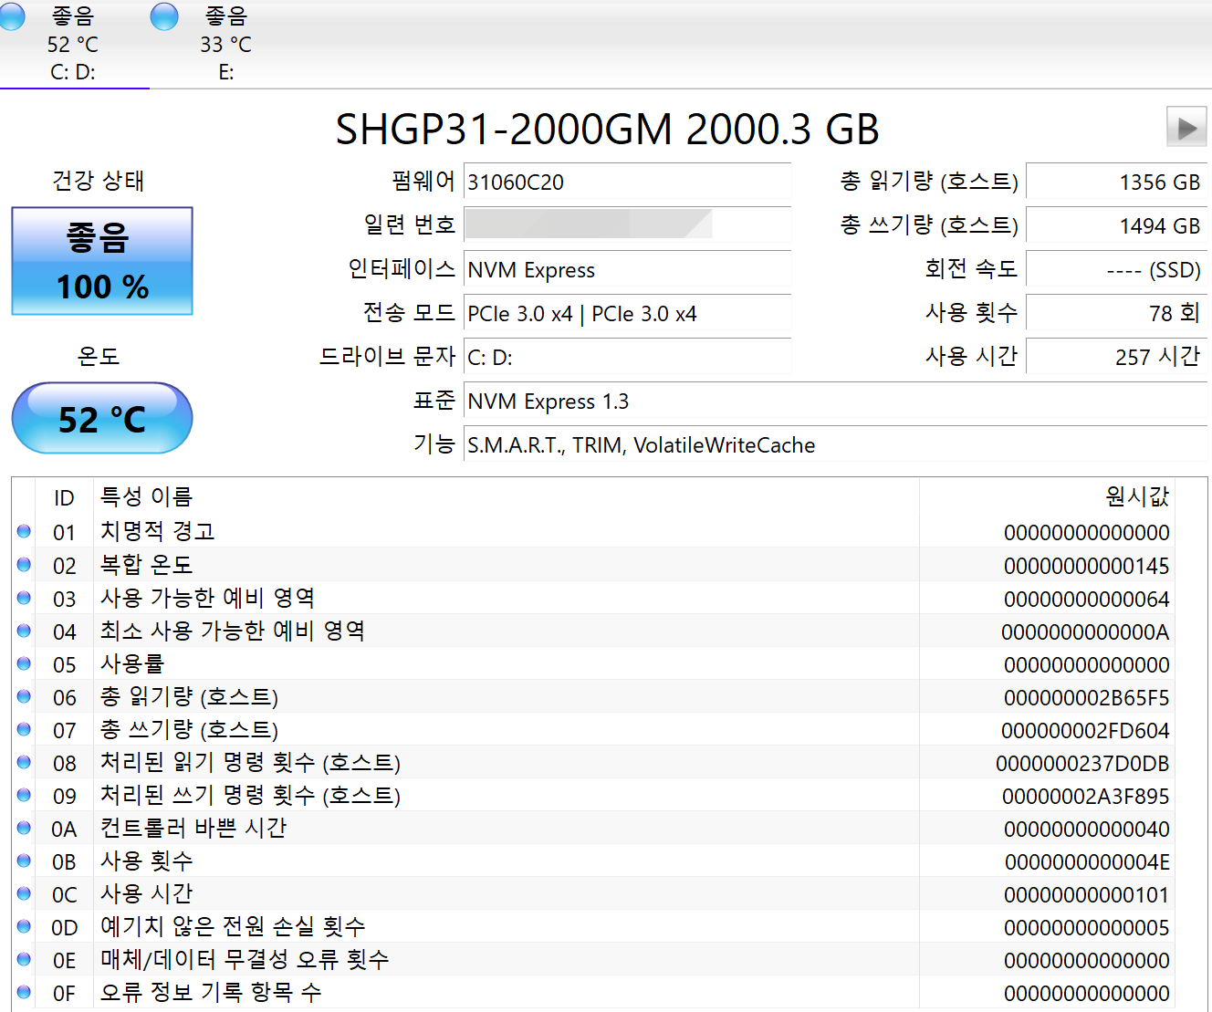
Task: Click raw value 00000000000005
Action: pyautogui.click(x=1087, y=927)
